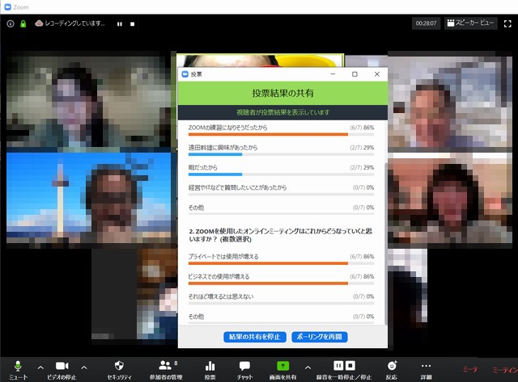Screen dimensions: 518x382
Task: Expand video options arrow next to ビデオの停止
Action: coord(84,367)
